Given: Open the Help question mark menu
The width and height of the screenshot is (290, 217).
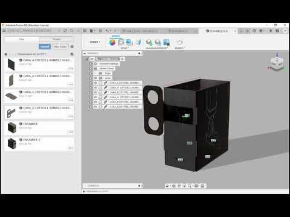Looking at the screenshot, I should [x=277, y=31].
